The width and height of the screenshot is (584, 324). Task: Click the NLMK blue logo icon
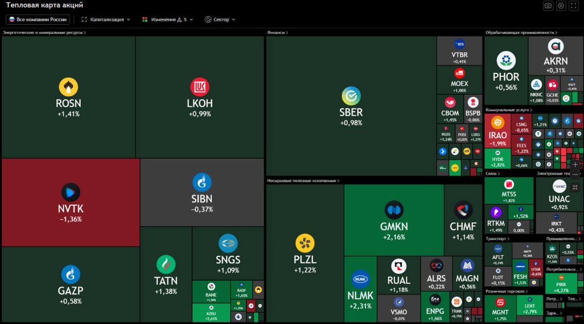(361, 279)
